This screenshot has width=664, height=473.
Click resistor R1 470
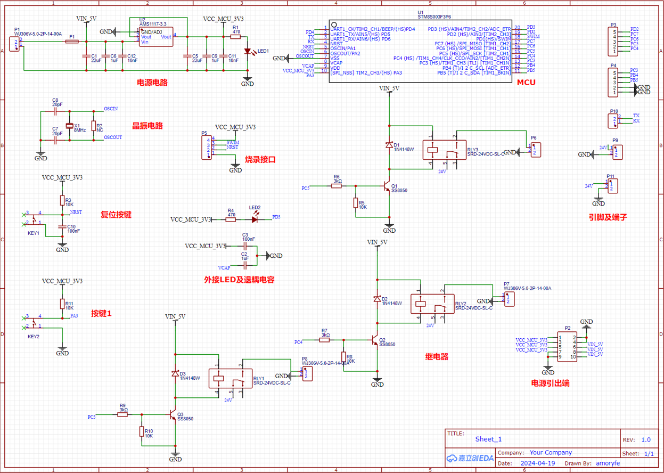pyautogui.click(x=236, y=37)
